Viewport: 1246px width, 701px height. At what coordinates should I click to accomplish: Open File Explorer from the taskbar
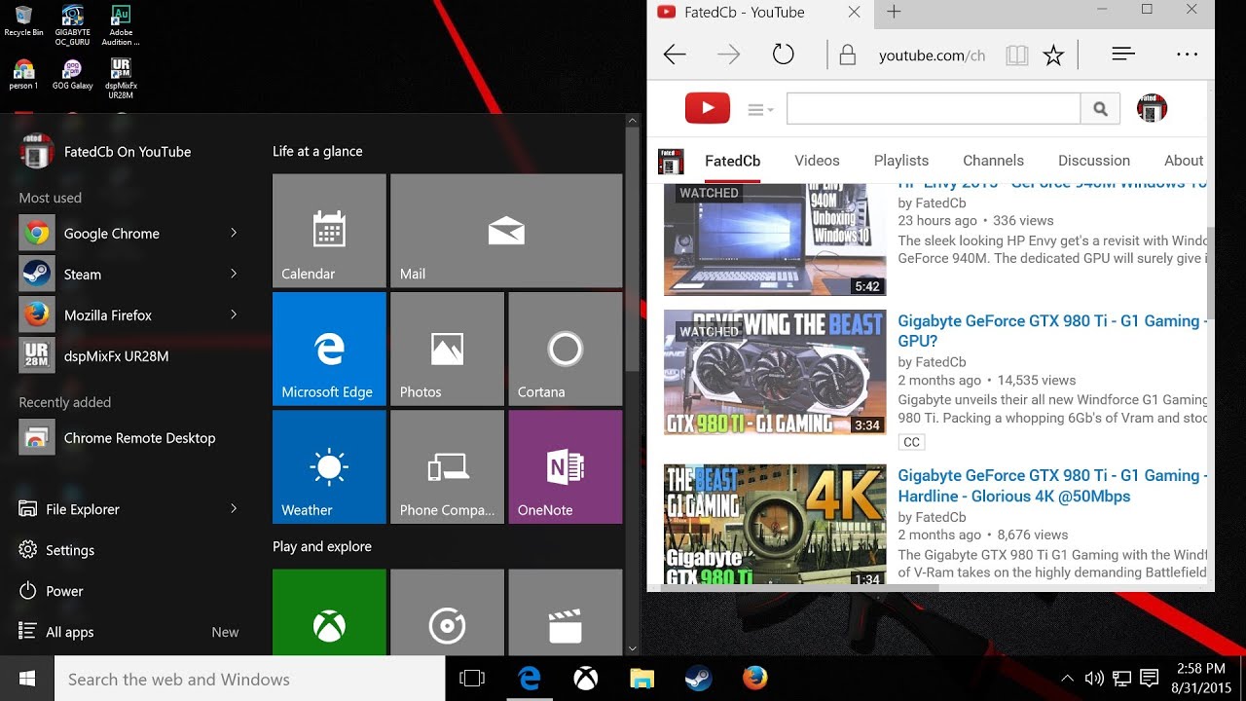(641, 679)
